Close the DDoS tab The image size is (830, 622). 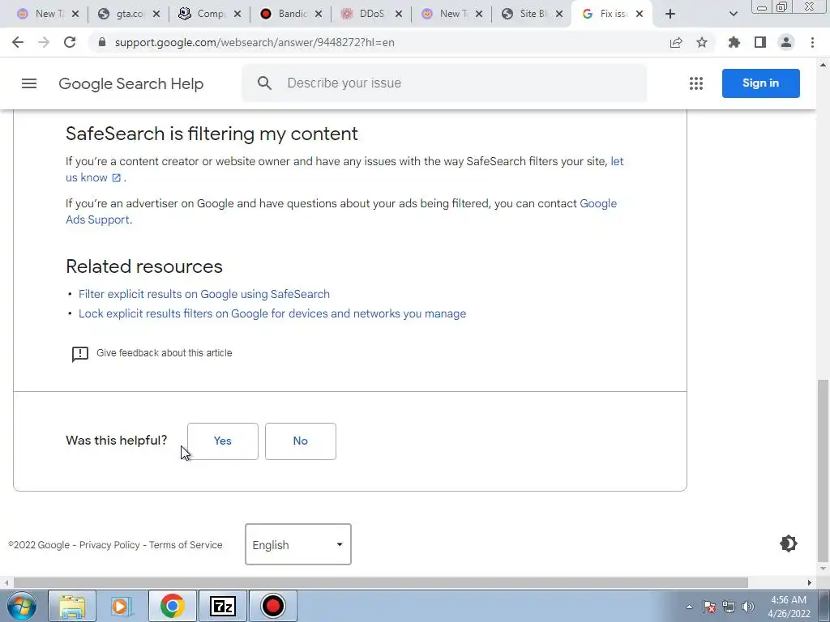tap(399, 15)
